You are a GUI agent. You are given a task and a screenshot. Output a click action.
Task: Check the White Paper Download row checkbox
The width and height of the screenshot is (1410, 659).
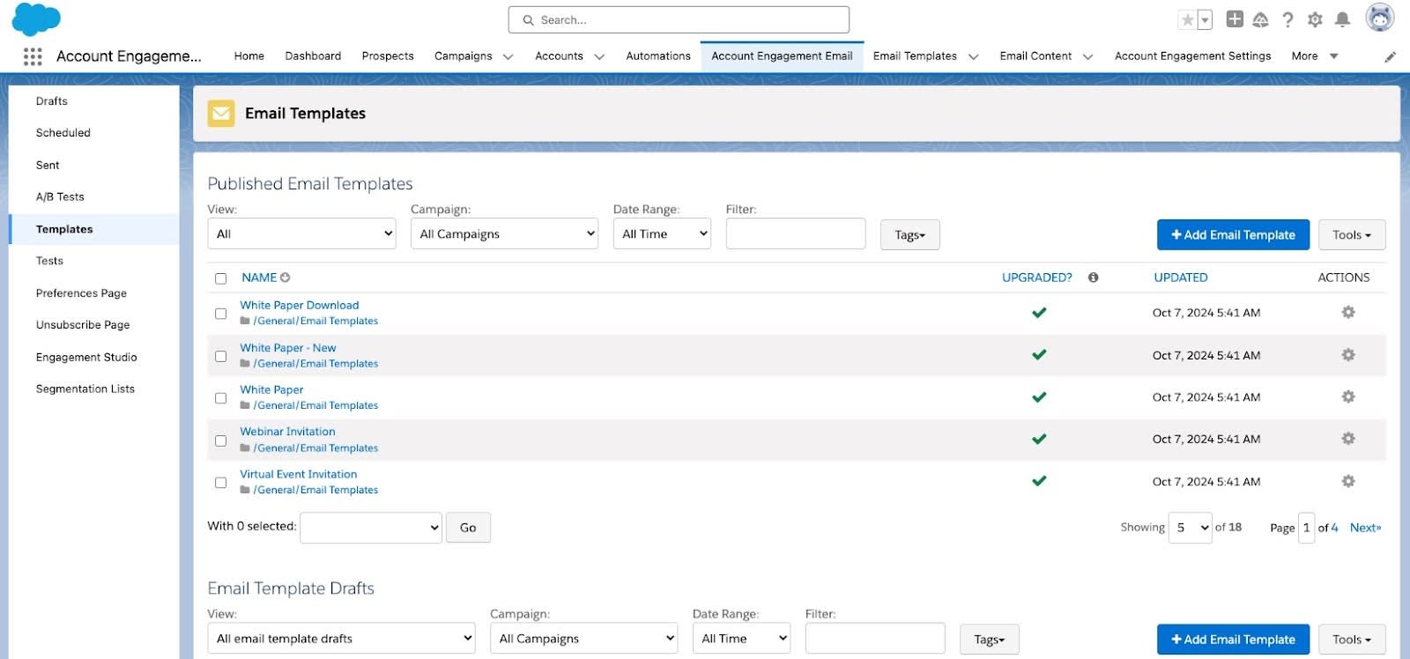pyautogui.click(x=220, y=314)
